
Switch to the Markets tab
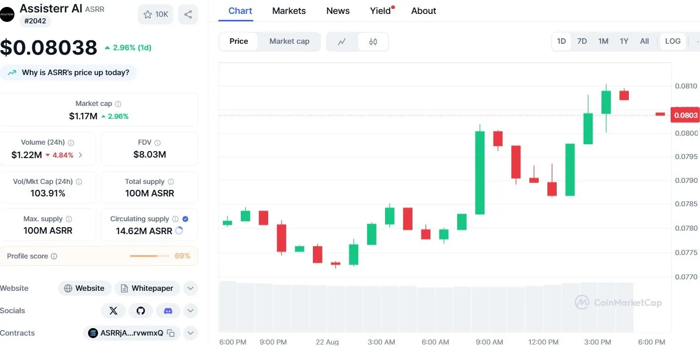[x=289, y=10]
